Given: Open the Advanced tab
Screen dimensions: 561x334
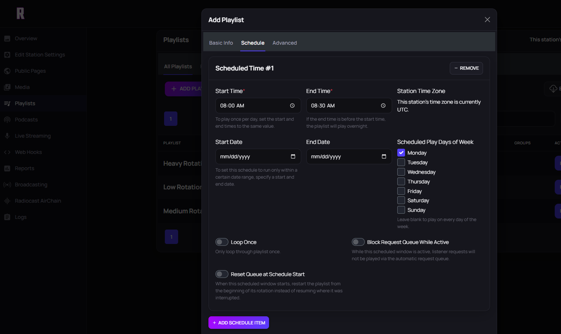Looking at the screenshot, I should point(285,43).
